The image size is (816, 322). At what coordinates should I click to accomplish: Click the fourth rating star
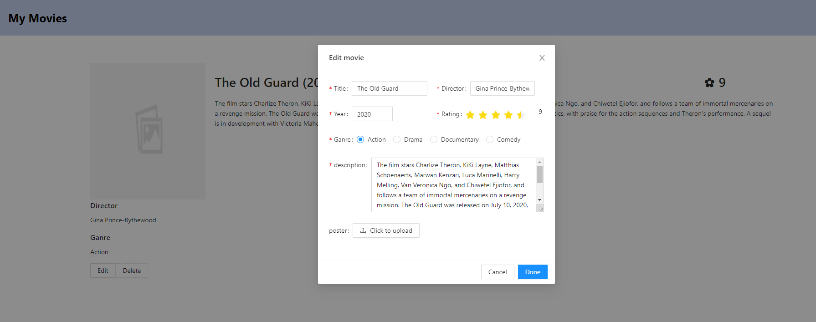click(508, 115)
